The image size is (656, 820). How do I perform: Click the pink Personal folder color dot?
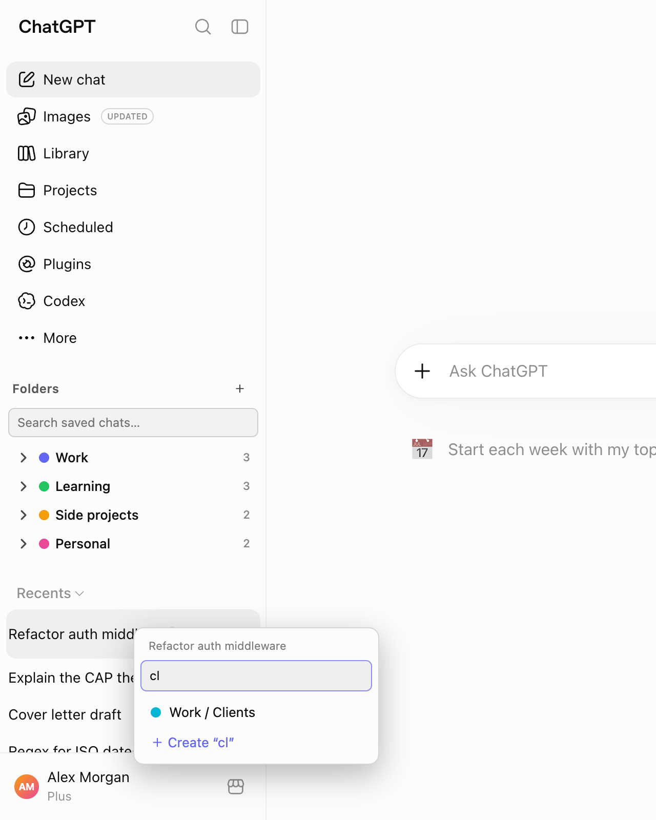tap(44, 544)
